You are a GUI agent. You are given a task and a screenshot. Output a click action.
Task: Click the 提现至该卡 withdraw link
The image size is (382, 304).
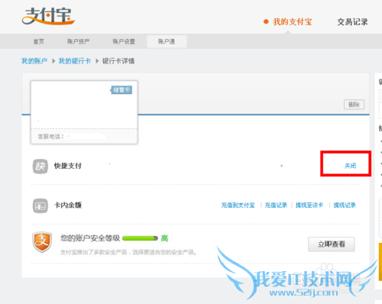(x=309, y=205)
